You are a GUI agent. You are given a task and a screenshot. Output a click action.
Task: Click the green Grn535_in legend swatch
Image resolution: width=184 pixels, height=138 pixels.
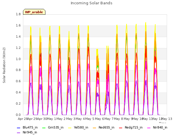coord(44,128)
